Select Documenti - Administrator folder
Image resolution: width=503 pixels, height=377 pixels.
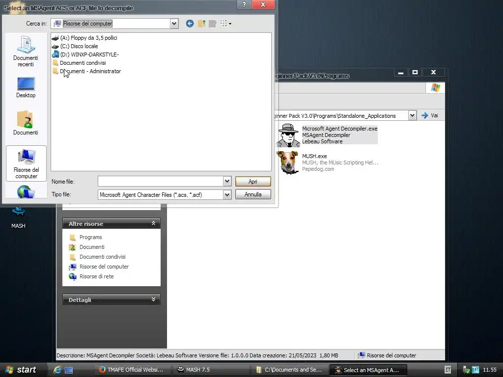[x=86, y=71]
